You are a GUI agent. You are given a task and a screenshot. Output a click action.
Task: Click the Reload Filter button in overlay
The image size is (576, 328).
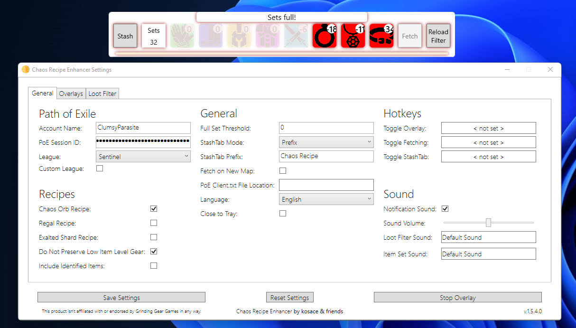click(x=438, y=36)
